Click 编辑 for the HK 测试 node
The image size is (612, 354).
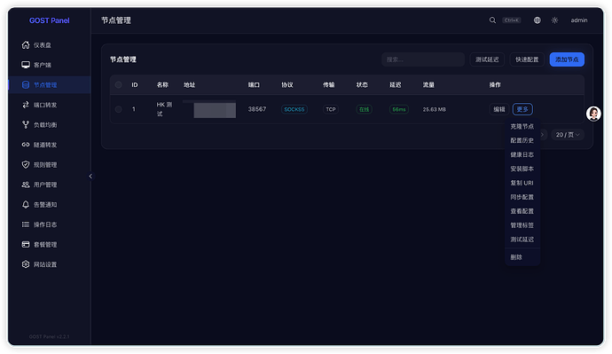(499, 109)
